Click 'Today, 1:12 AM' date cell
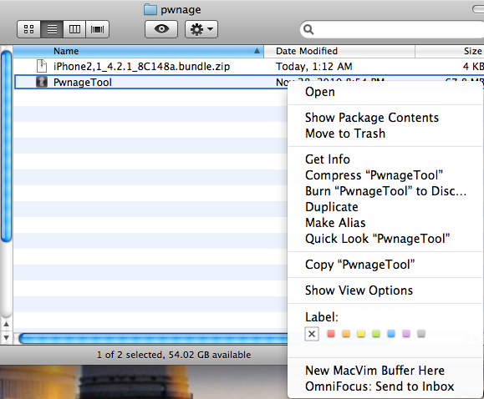Viewport: 484px width, 399px height. (x=314, y=67)
